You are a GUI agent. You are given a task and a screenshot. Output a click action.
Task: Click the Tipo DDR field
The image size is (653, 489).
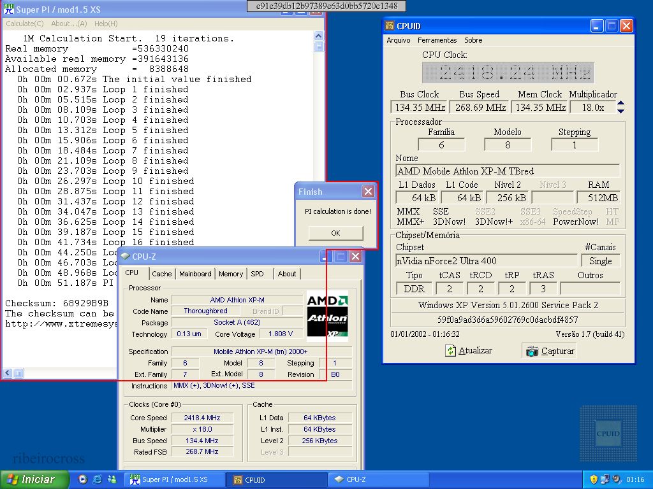pyautogui.click(x=414, y=288)
